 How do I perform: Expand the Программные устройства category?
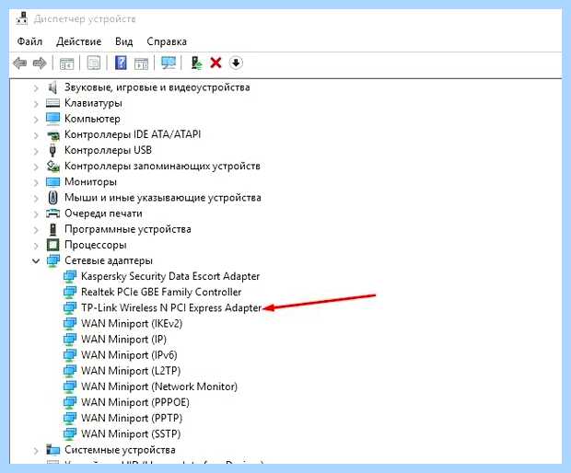click(36, 230)
